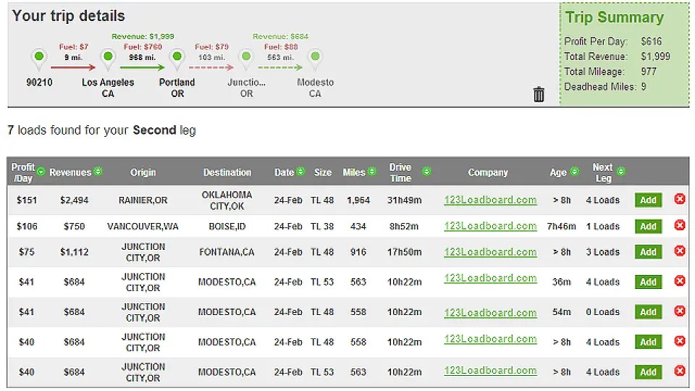Click the Size column header
The image size is (695, 391).
click(323, 172)
